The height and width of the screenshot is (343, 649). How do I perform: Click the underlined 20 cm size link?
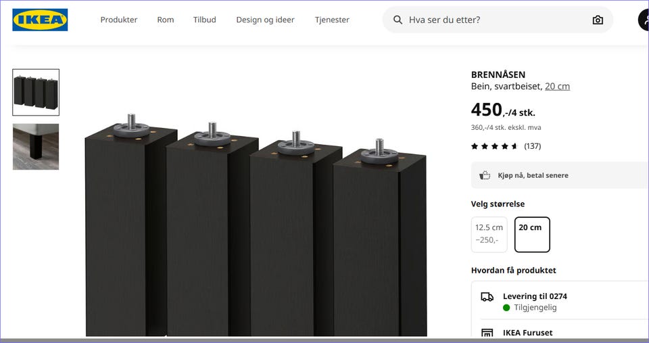point(557,86)
